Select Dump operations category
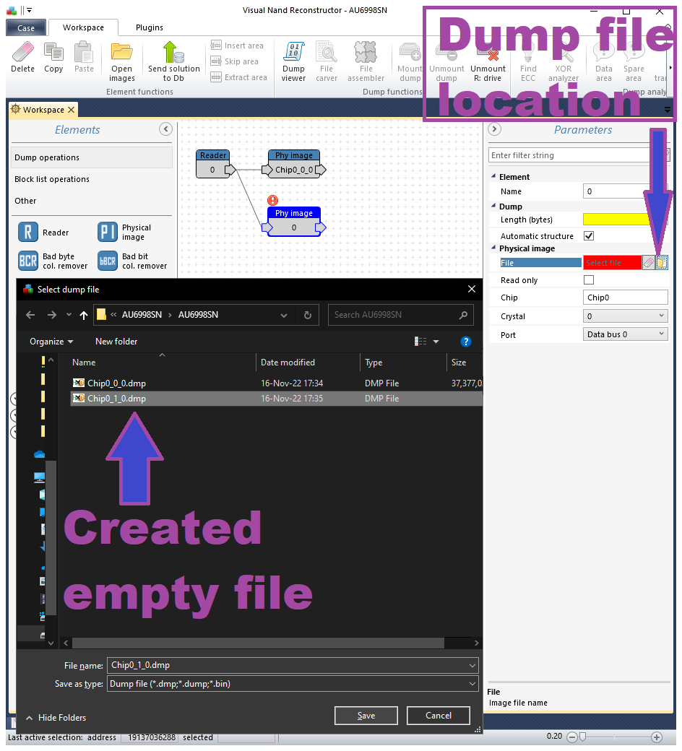682x751 pixels. coord(92,157)
